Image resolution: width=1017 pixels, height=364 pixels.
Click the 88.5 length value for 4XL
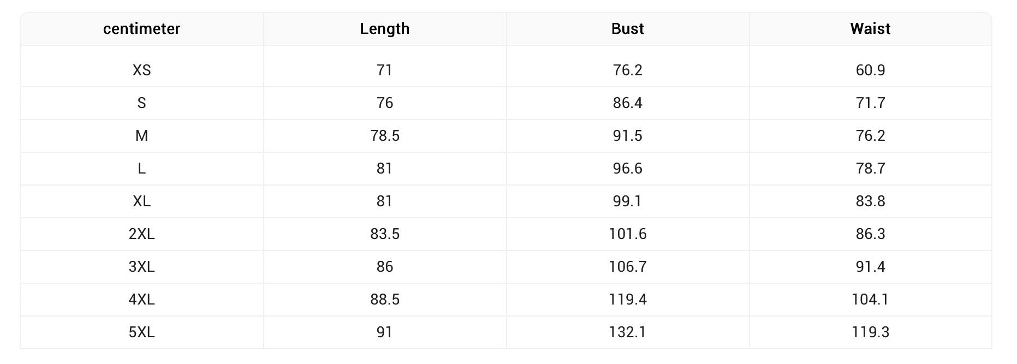point(384,300)
